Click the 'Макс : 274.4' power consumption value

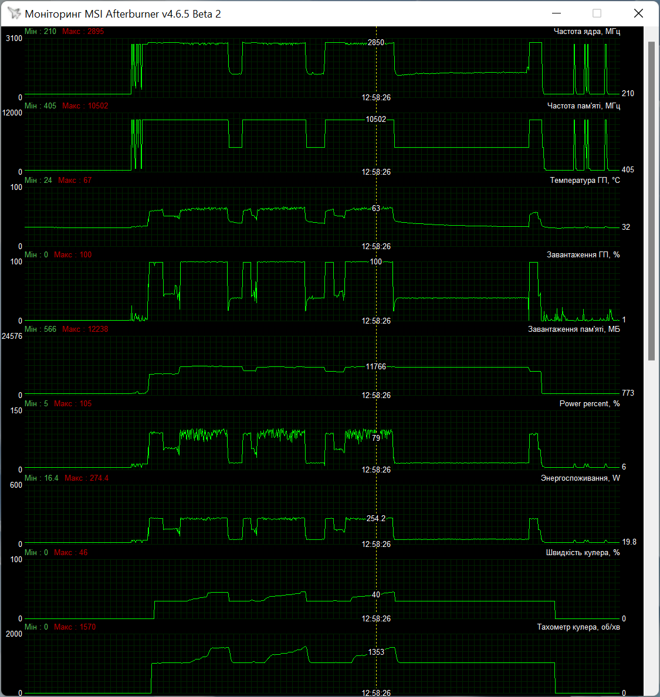point(86,478)
